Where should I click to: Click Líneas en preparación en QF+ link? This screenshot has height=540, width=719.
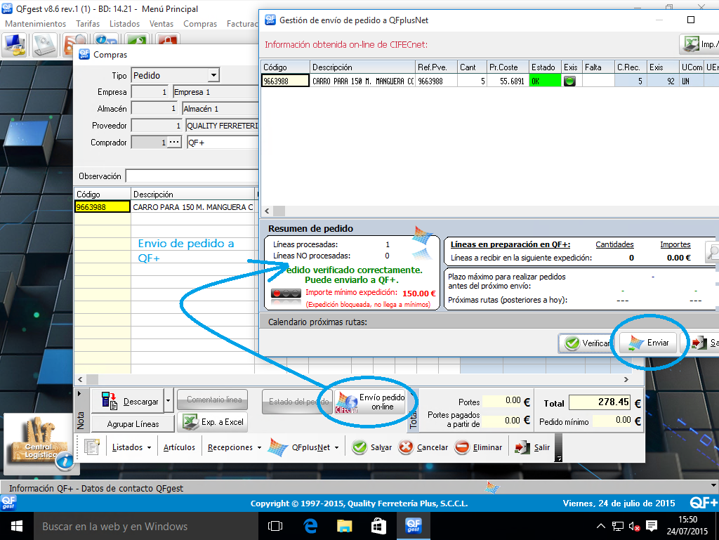510,244
